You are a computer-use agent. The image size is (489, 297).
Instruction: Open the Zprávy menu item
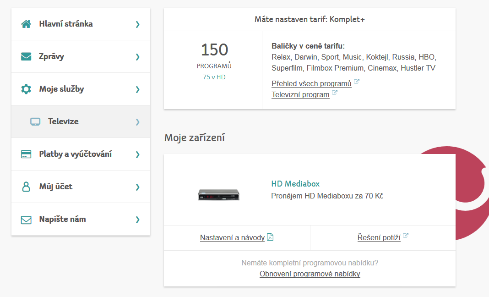click(x=81, y=56)
